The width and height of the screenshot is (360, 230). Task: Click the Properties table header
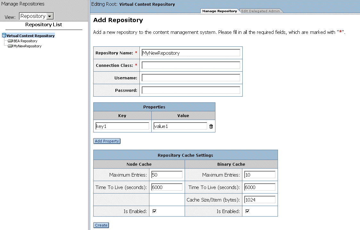[154, 107]
